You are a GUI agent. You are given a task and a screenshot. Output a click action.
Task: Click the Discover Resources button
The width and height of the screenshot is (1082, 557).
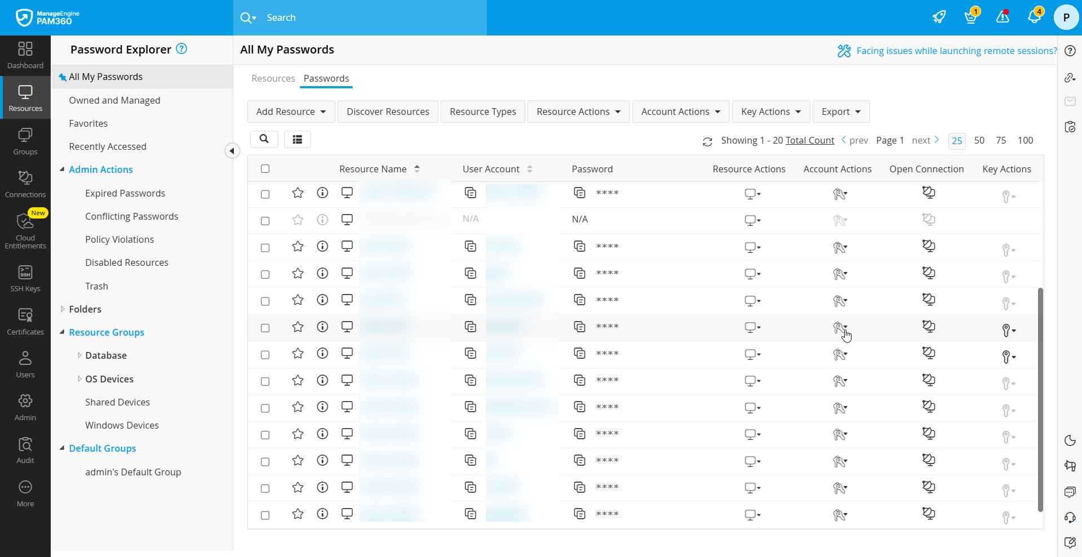point(388,111)
